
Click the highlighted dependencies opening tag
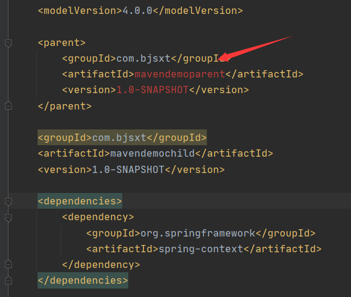(x=80, y=201)
